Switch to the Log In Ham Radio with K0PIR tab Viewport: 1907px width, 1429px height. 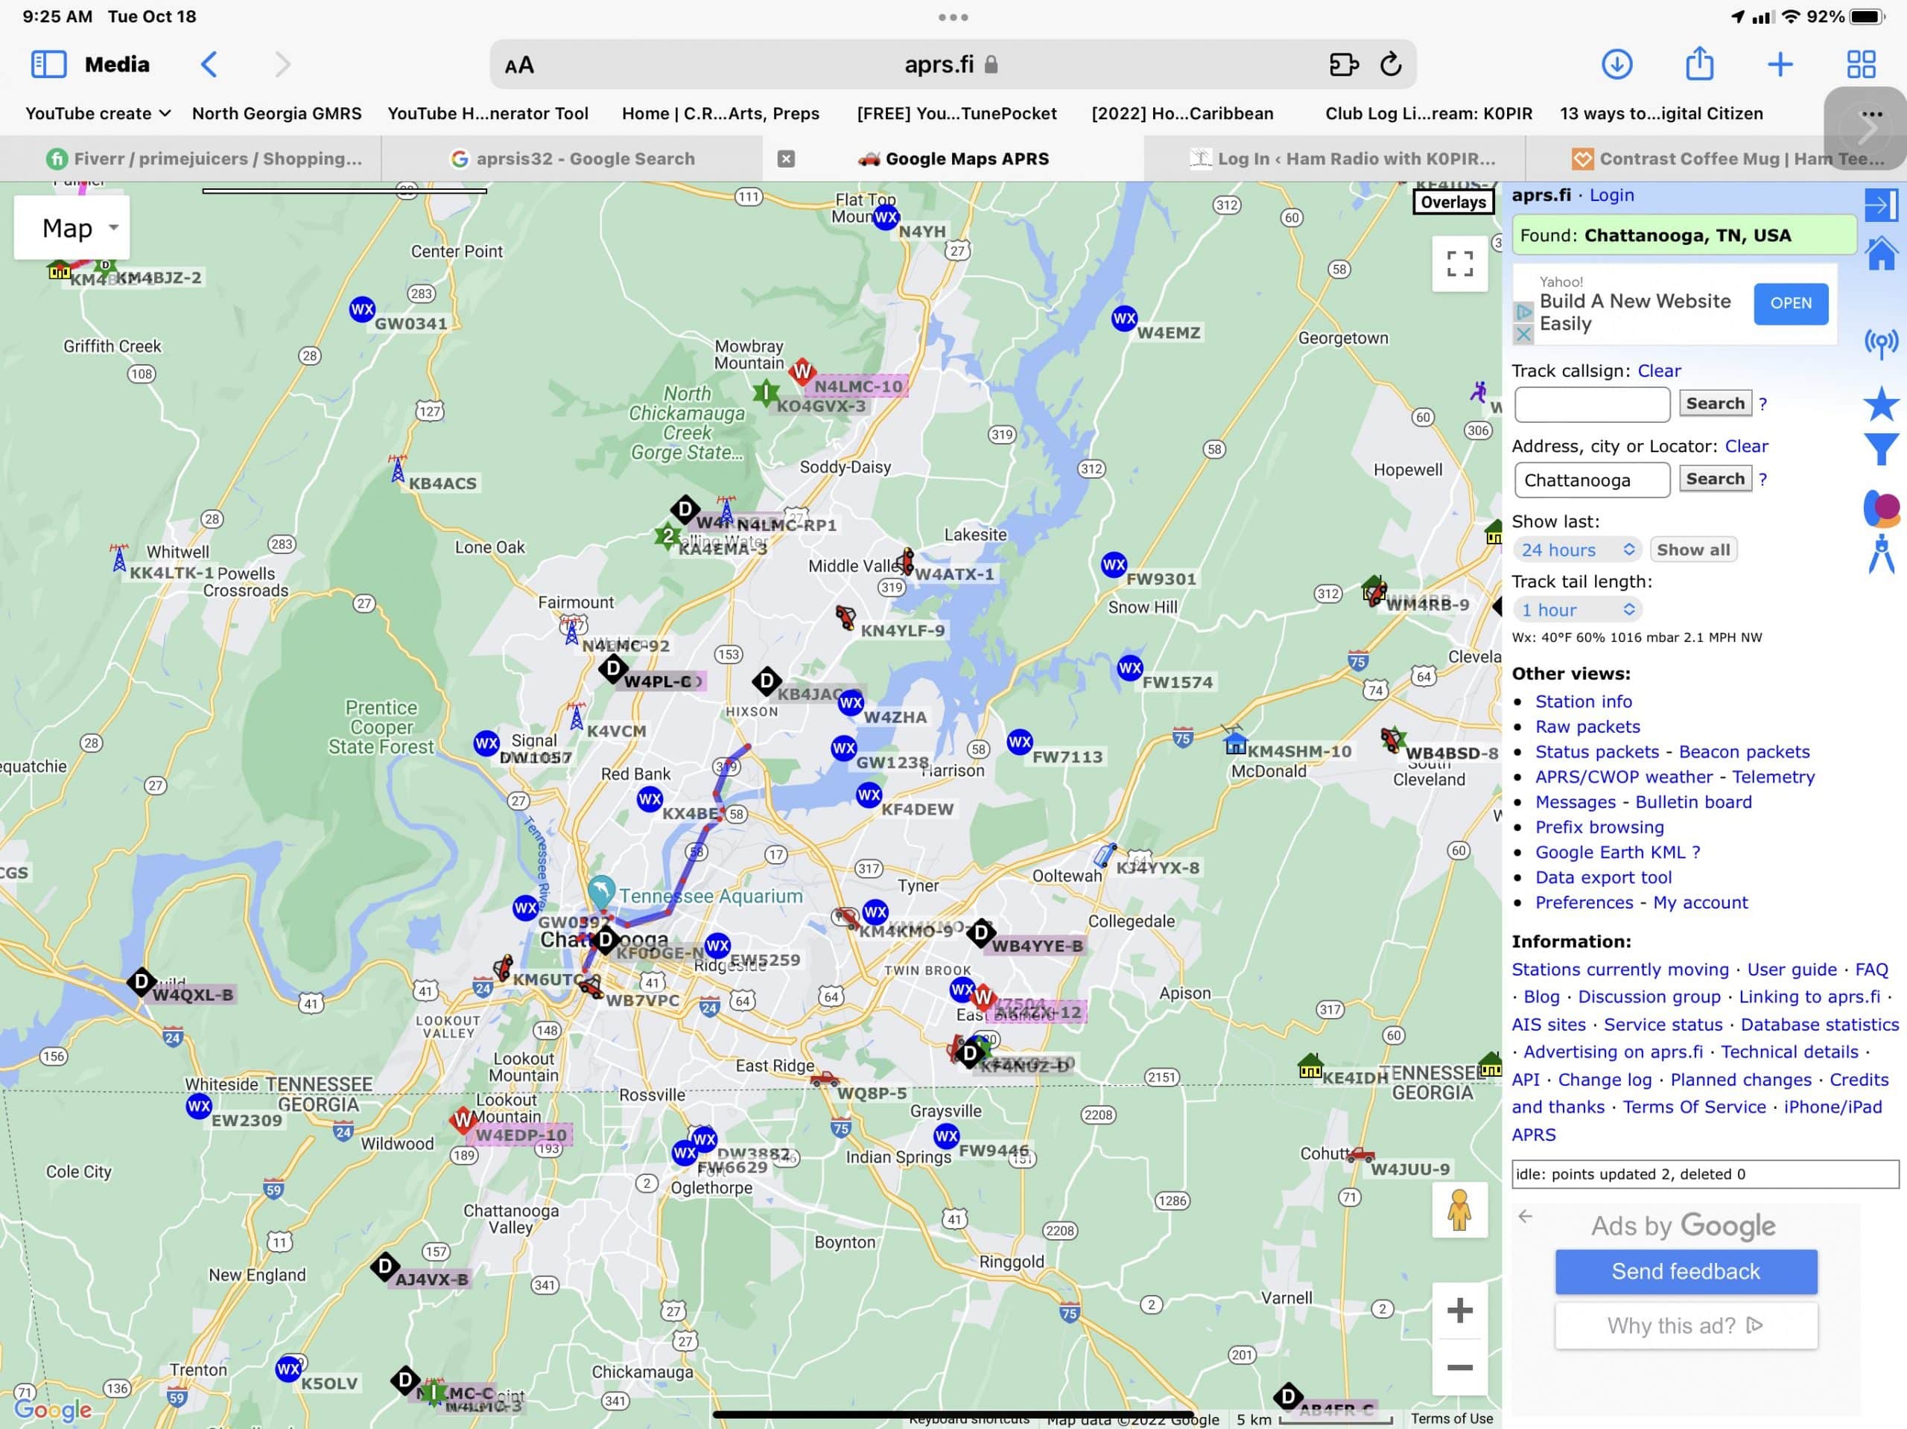click(x=1342, y=159)
